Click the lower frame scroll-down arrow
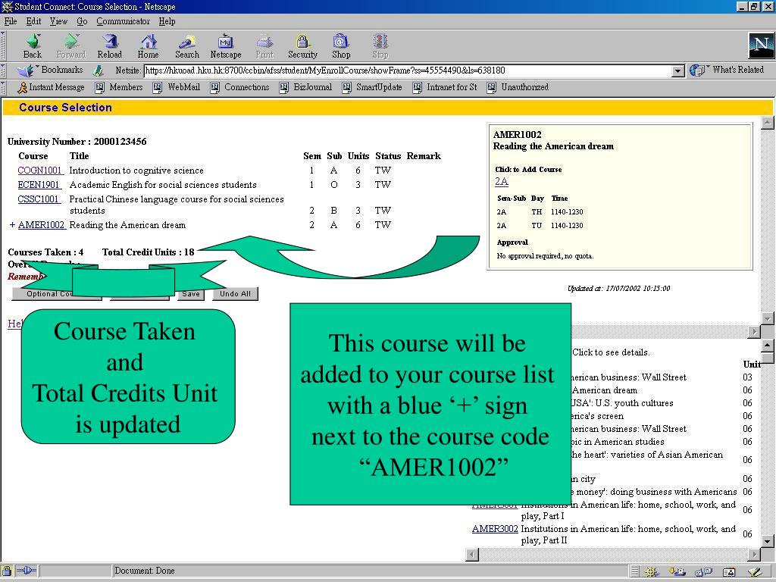776x582 pixels. (x=768, y=541)
